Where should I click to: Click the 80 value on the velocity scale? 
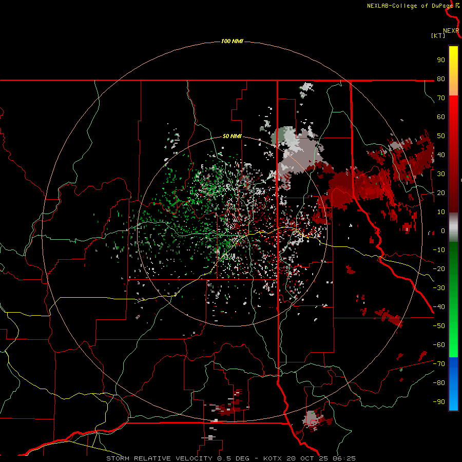pos(441,79)
